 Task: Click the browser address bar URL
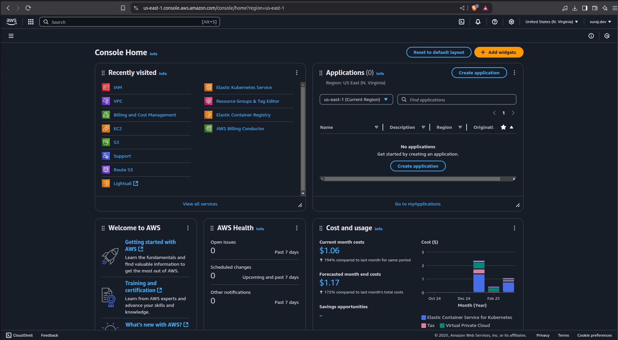(214, 8)
